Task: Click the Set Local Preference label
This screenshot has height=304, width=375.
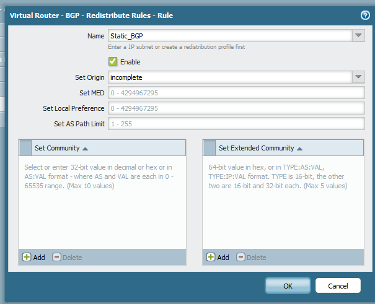Action: pyautogui.click(x=74, y=108)
